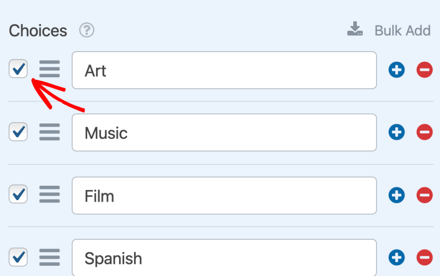Add a new choice after Film

click(396, 195)
